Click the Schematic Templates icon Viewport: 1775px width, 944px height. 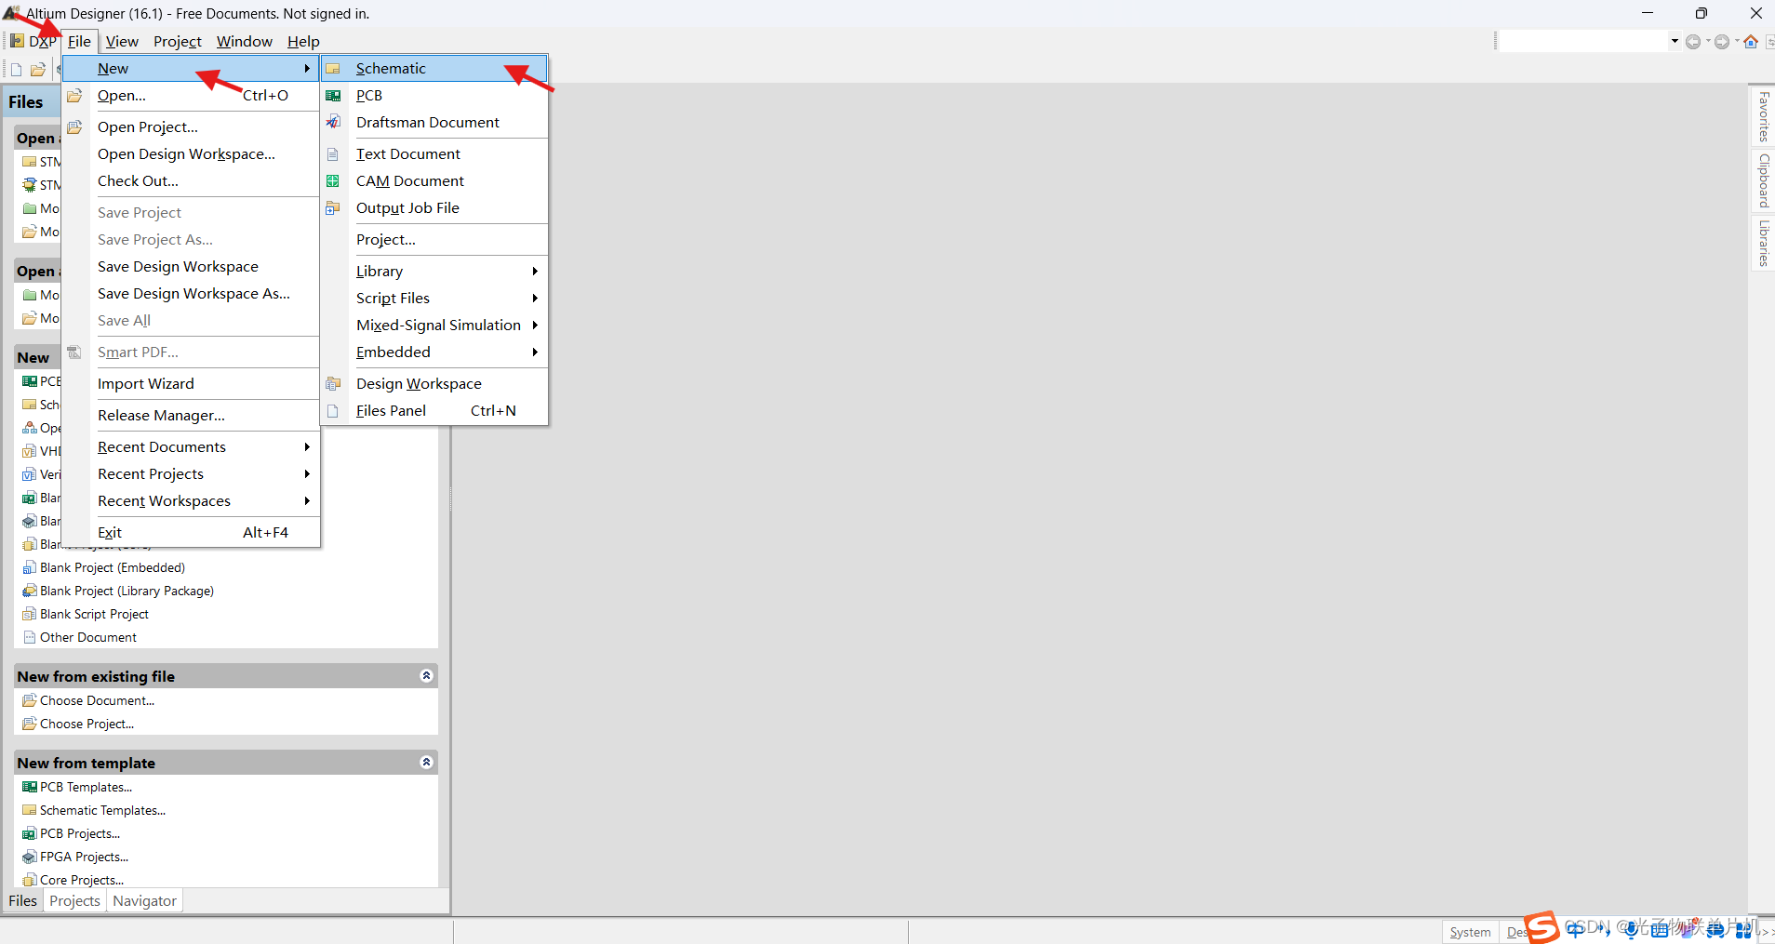[x=30, y=811]
